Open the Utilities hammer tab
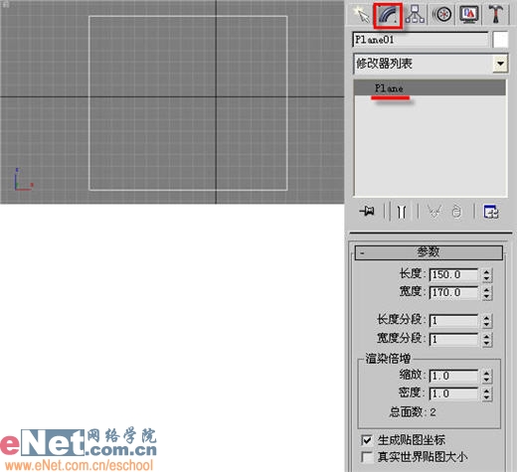 click(496, 15)
